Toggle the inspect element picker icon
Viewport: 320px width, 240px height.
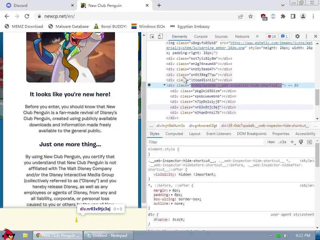(152, 36)
